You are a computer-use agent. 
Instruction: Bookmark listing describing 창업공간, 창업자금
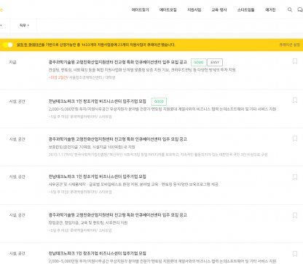click(295, 215)
